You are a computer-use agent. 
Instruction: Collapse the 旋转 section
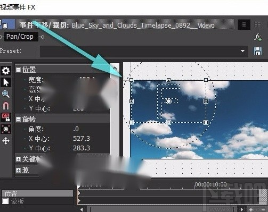tap(18, 119)
